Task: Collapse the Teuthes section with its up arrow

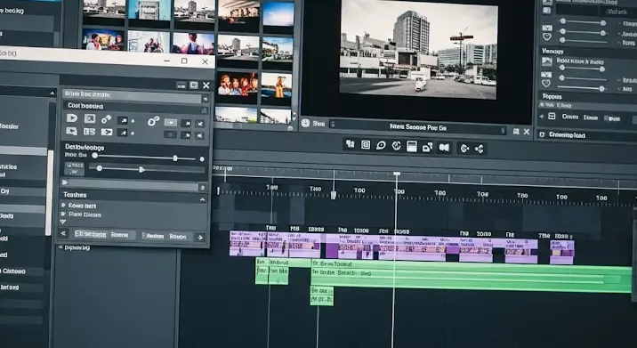Action: 202,199
